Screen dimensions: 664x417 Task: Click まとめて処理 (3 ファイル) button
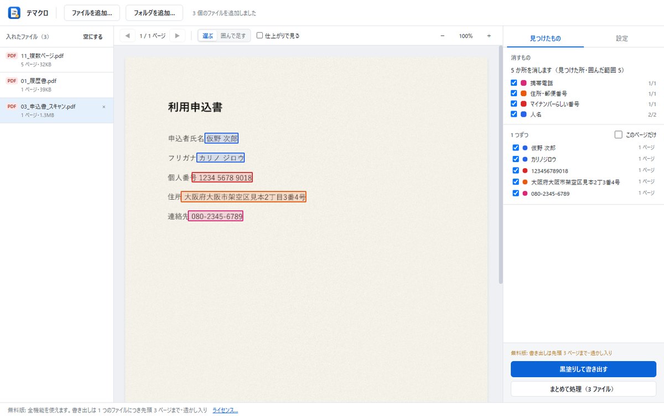(x=583, y=389)
